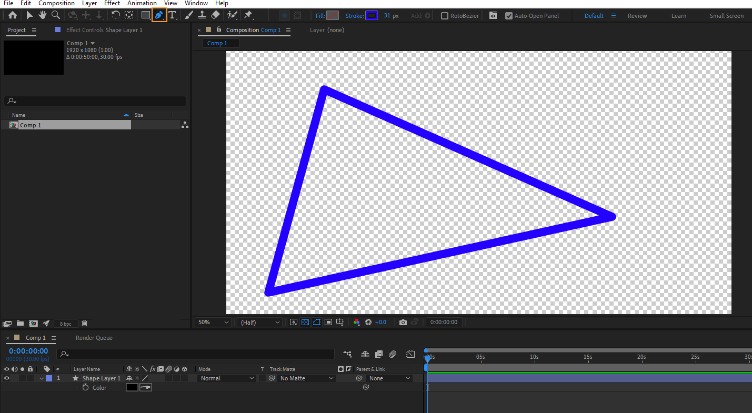
Task: Uncheck the Auto-Open Panel checkbox
Action: point(509,16)
